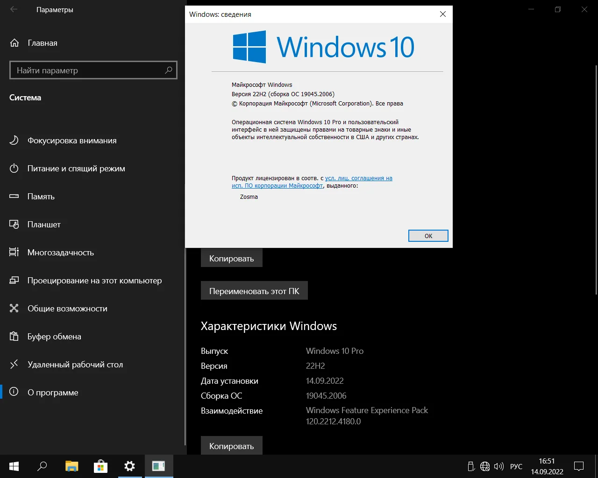This screenshot has width=598, height=478.
Task: Select О программе in the sidebar
Action: [x=53, y=393]
